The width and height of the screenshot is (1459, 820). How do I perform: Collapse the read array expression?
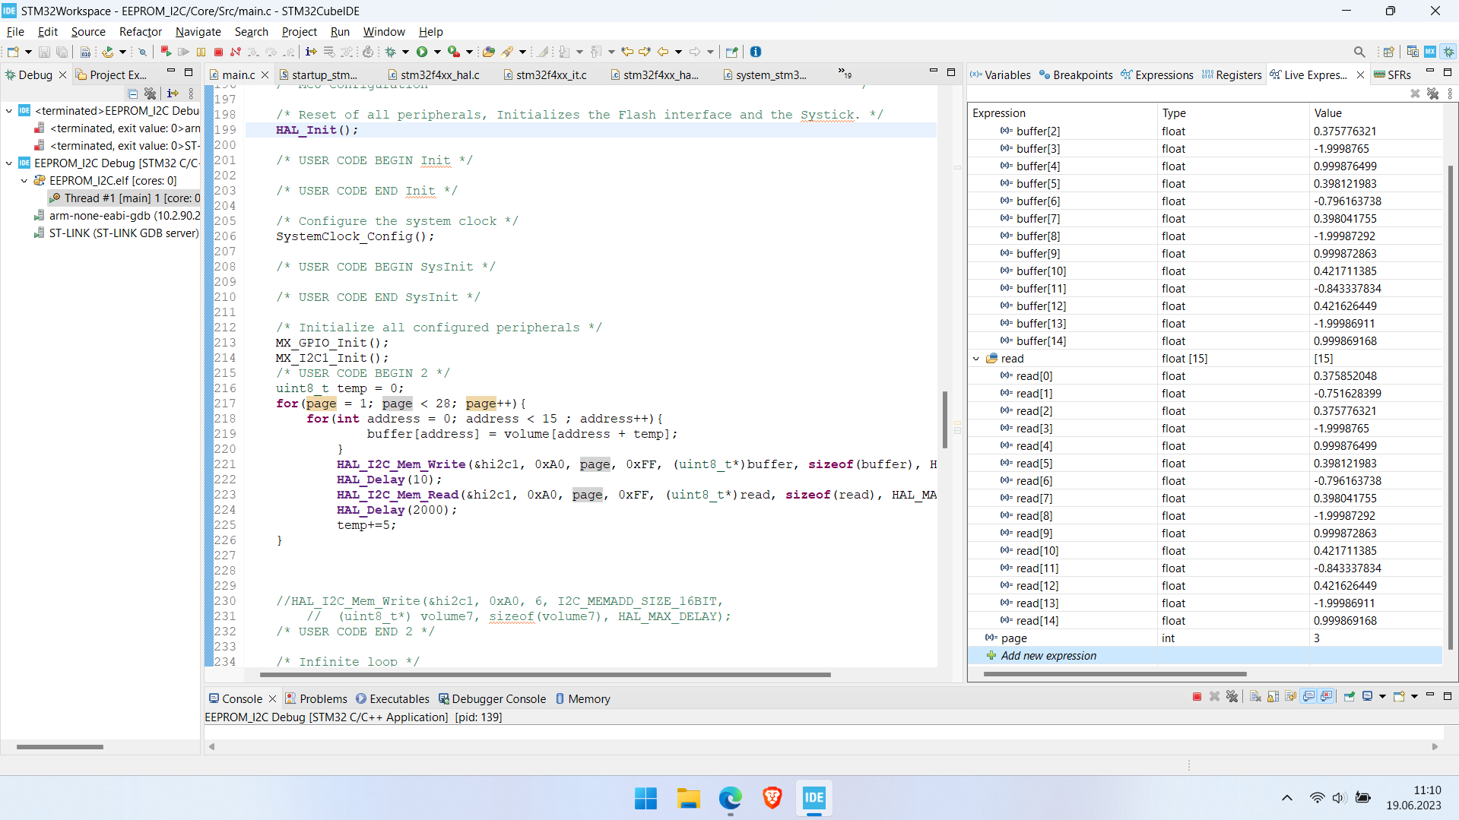tap(976, 359)
